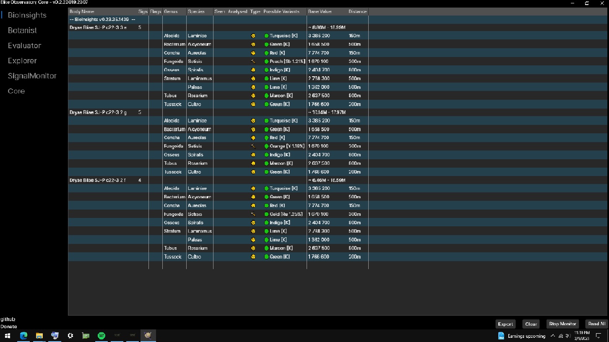This screenshot has height=342, width=609.
Task: Click the pickaxe type icon in the Orange variant row
Action: click(253, 146)
